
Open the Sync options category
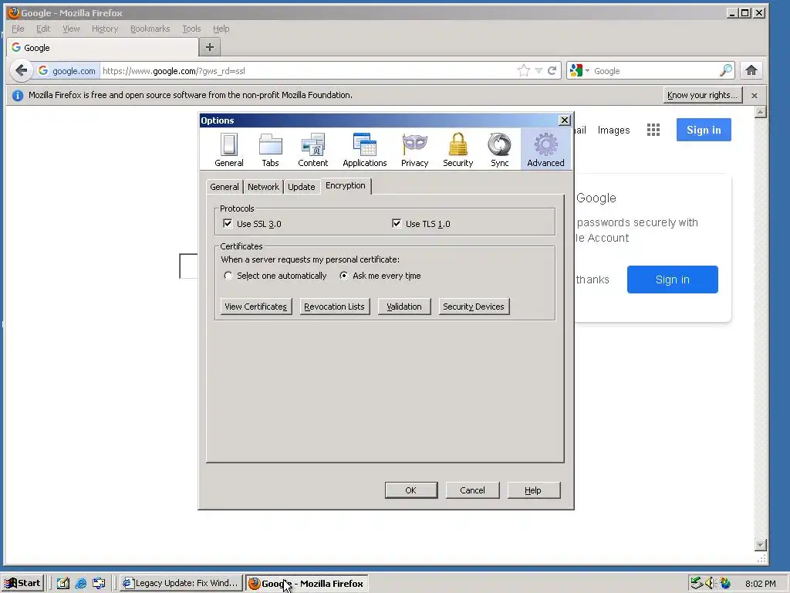[499, 149]
